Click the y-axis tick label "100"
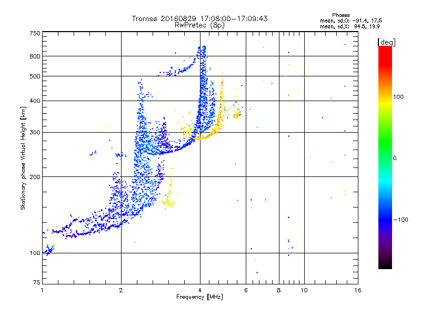The image size is (421, 316). click(x=35, y=253)
